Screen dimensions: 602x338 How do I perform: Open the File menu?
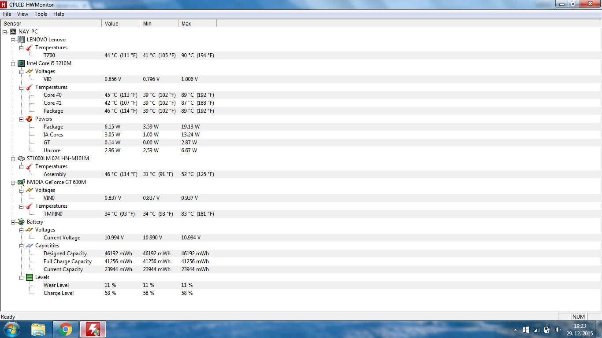7,14
